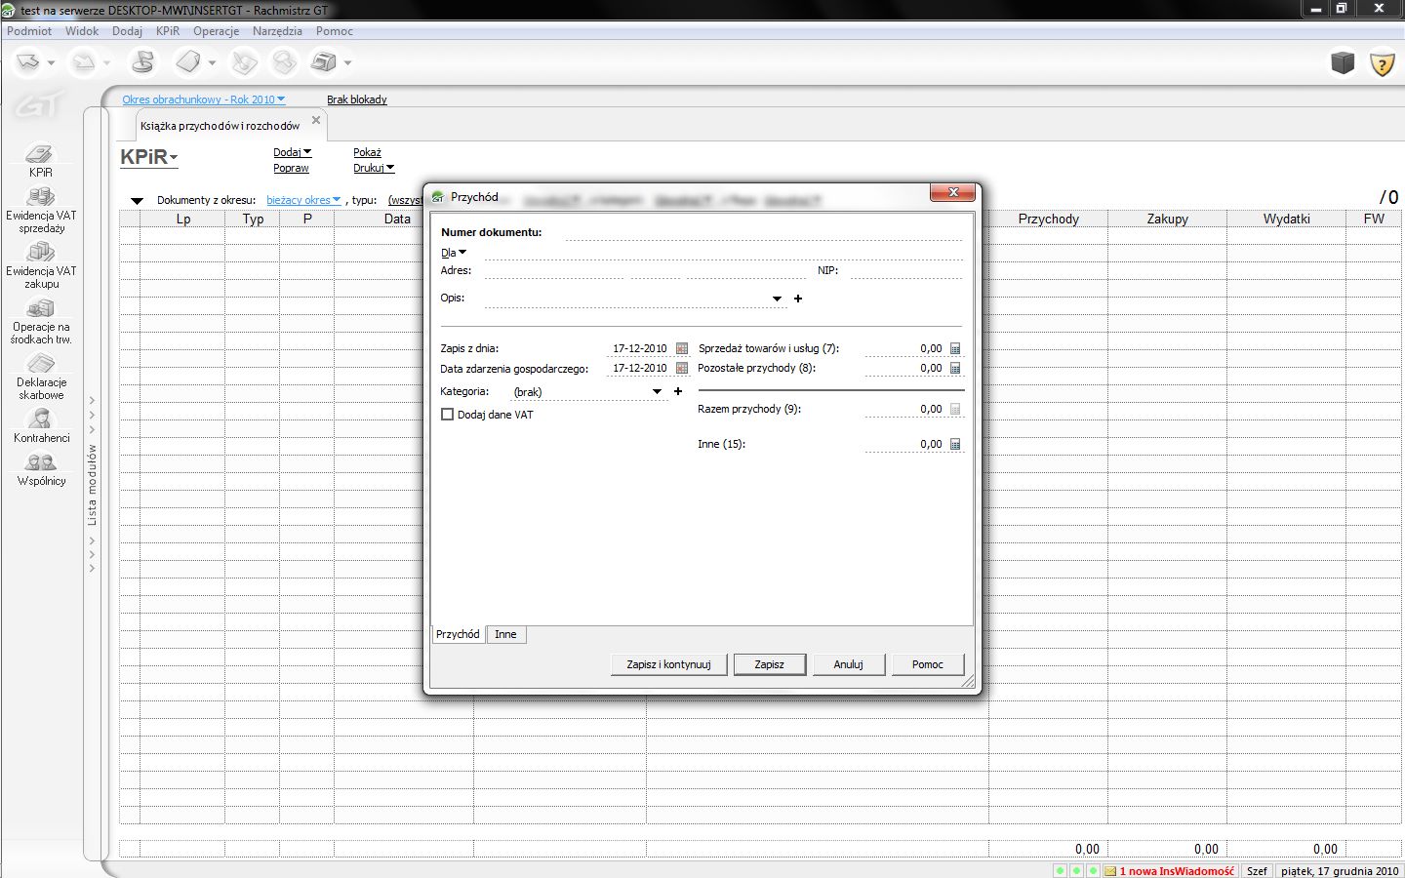This screenshot has width=1405, height=878.
Task: Open the Operacje menu
Action: tap(216, 31)
